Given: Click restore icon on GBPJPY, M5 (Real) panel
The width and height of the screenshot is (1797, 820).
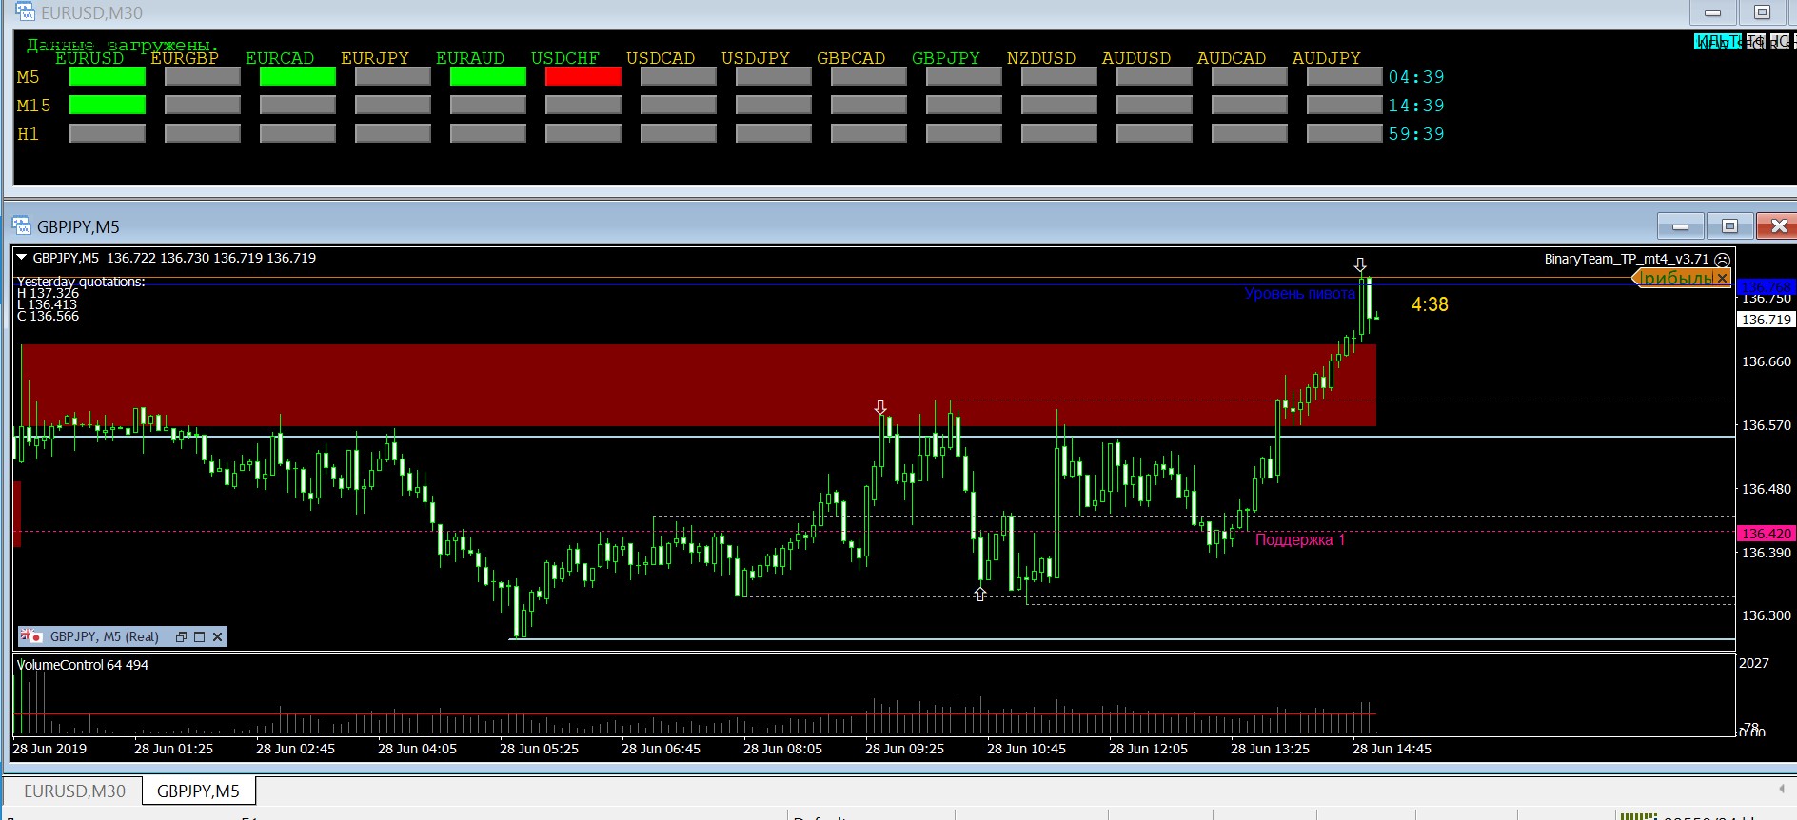Looking at the screenshot, I should [x=181, y=637].
